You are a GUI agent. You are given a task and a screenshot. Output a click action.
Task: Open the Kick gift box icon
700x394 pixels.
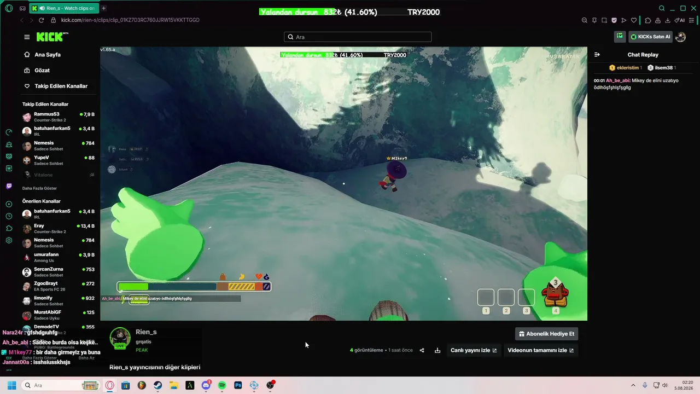(620, 37)
